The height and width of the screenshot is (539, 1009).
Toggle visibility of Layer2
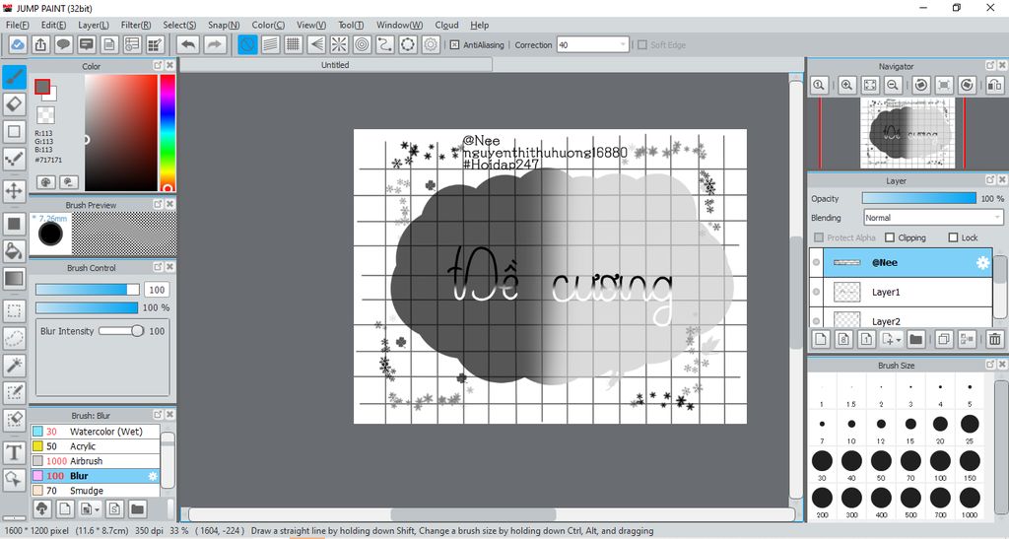(816, 320)
